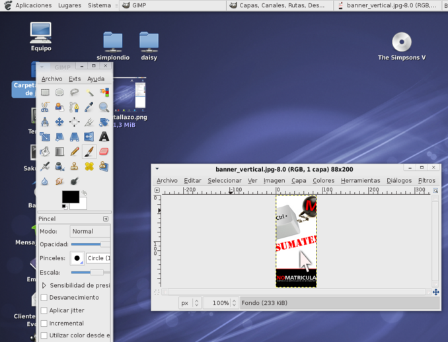The height and width of the screenshot is (342, 448).
Task: Select the Ink tool
Action: (x=59, y=166)
